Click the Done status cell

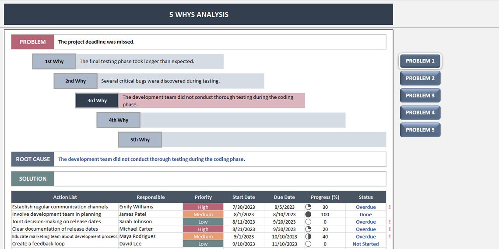(365, 214)
